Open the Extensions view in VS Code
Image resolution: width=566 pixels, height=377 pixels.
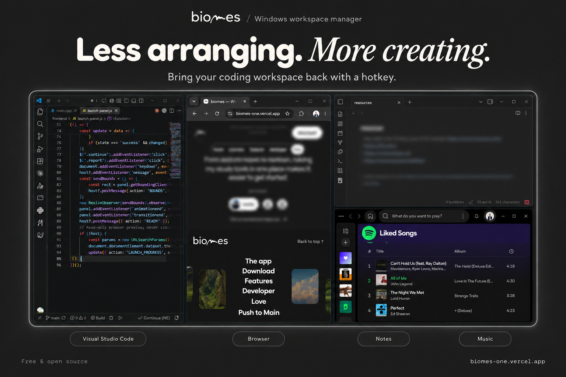pyautogui.click(x=40, y=161)
